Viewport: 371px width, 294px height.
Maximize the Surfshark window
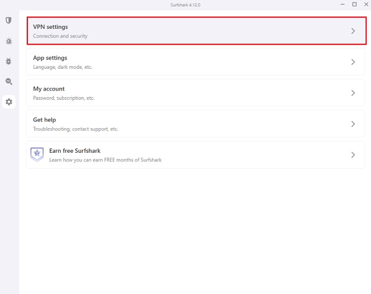click(x=355, y=4)
